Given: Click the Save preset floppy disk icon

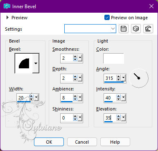Looking at the screenshot, I should tap(124, 29).
